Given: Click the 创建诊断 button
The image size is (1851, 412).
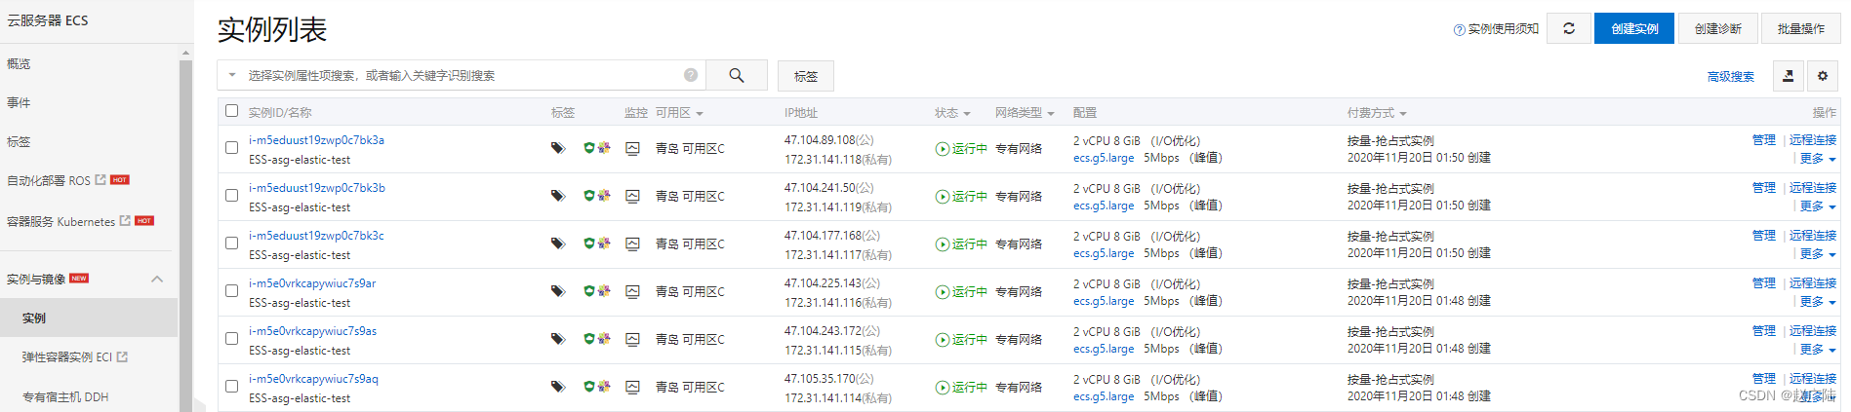Looking at the screenshot, I should click(1717, 28).
